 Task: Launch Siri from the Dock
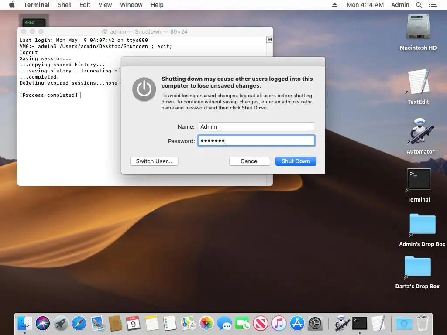pos(43,323)
